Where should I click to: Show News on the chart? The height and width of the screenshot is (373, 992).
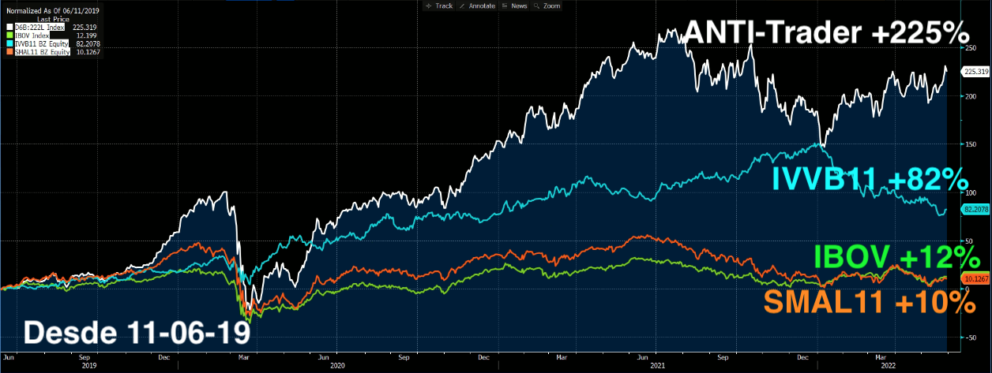[514, 6]
